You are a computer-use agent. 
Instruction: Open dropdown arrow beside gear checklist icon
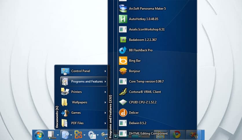(x=98, y=135)
